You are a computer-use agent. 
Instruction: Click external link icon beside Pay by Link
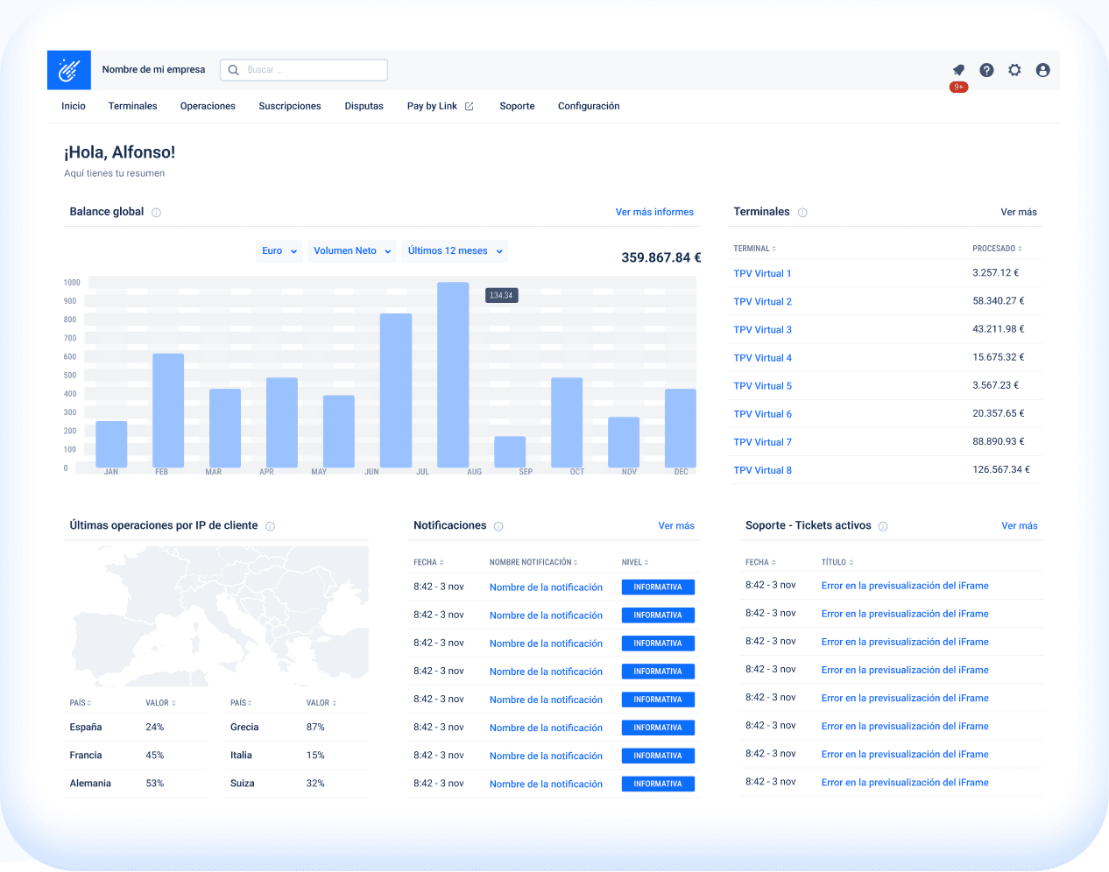470,107
